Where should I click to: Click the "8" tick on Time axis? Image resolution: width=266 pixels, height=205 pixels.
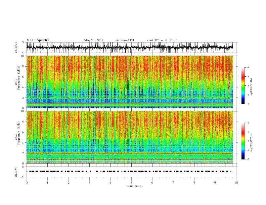coord(194,183)
